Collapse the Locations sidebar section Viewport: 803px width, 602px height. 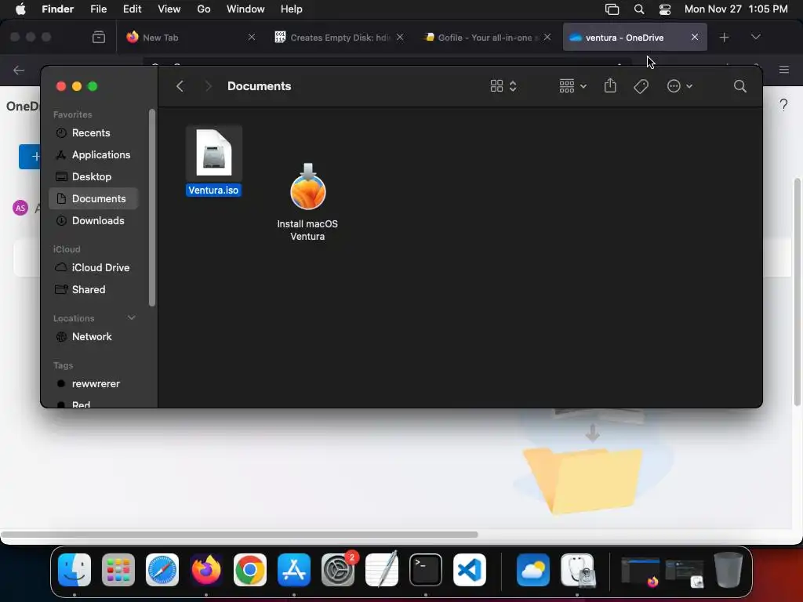click(132, 318)
